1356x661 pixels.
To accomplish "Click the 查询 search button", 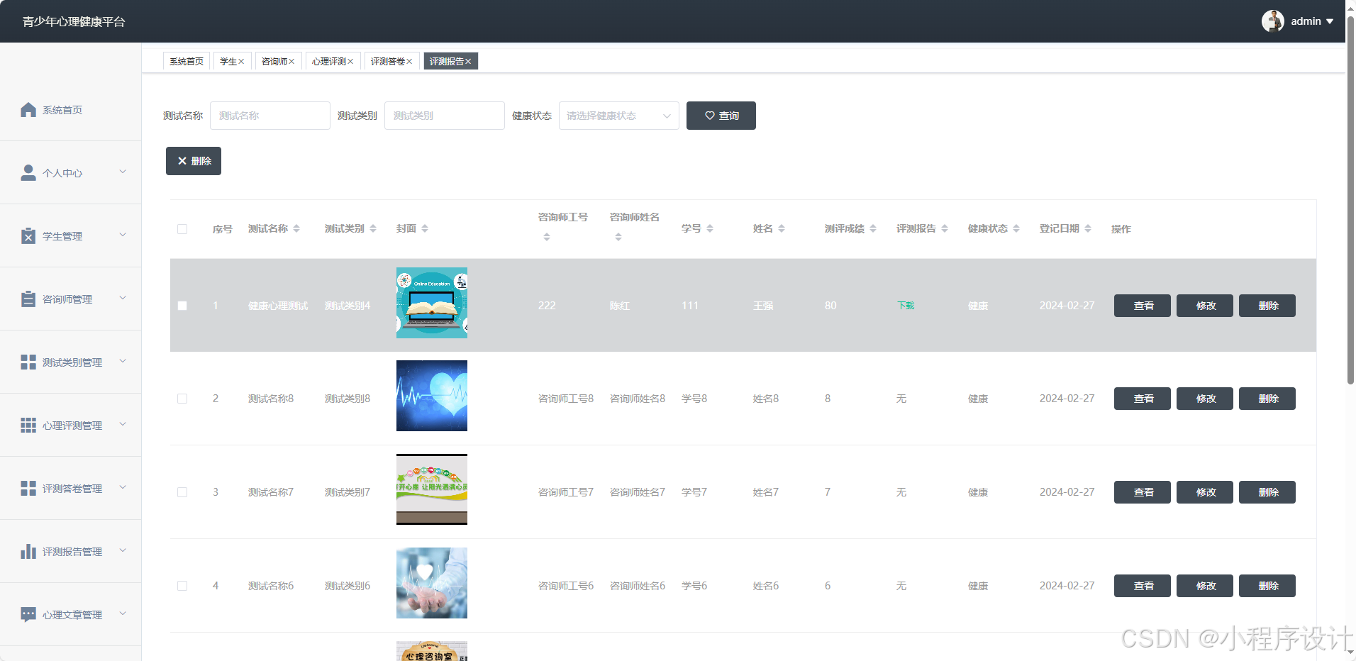I will click(721, 116).
